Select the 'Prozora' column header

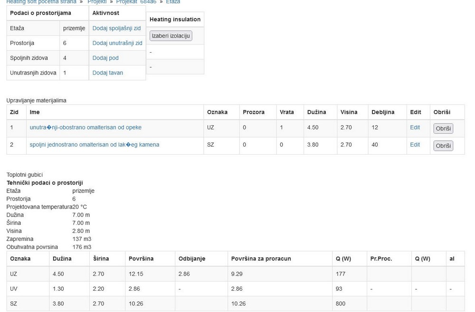click(x=254, y=112)
